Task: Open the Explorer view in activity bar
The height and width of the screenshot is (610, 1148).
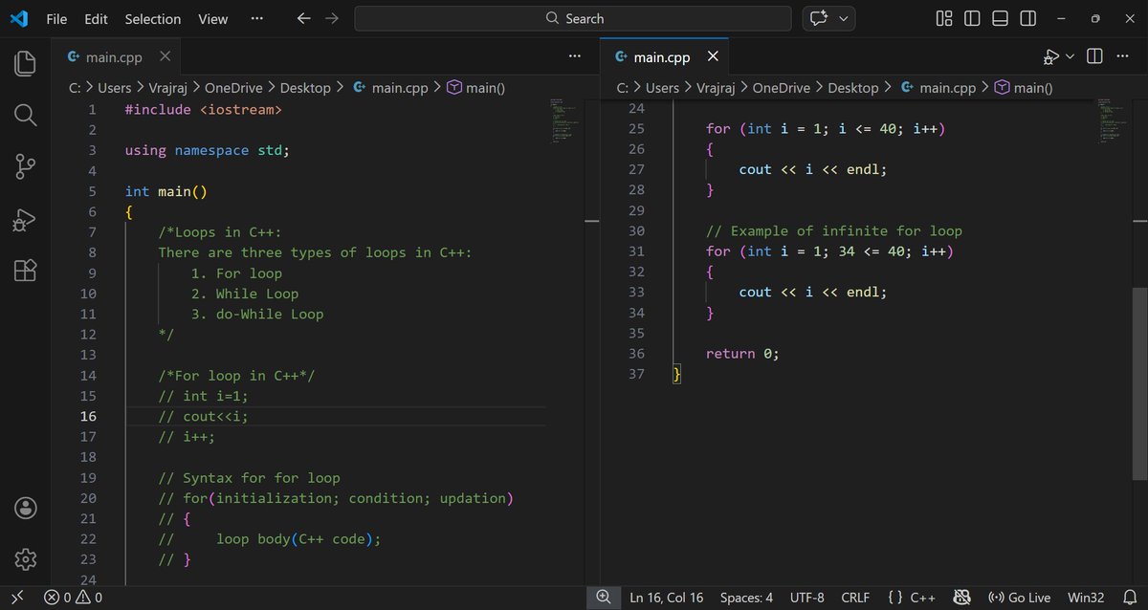Action: point(26,64)
